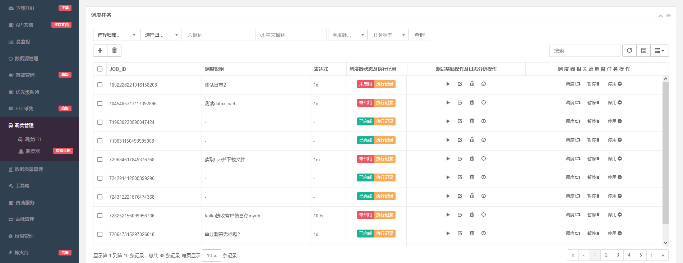Image resolution: width=683 pixels, height=263 pixels.
Task: Check the row for job 720684617849376768
Action: click(x=100, y=160)
